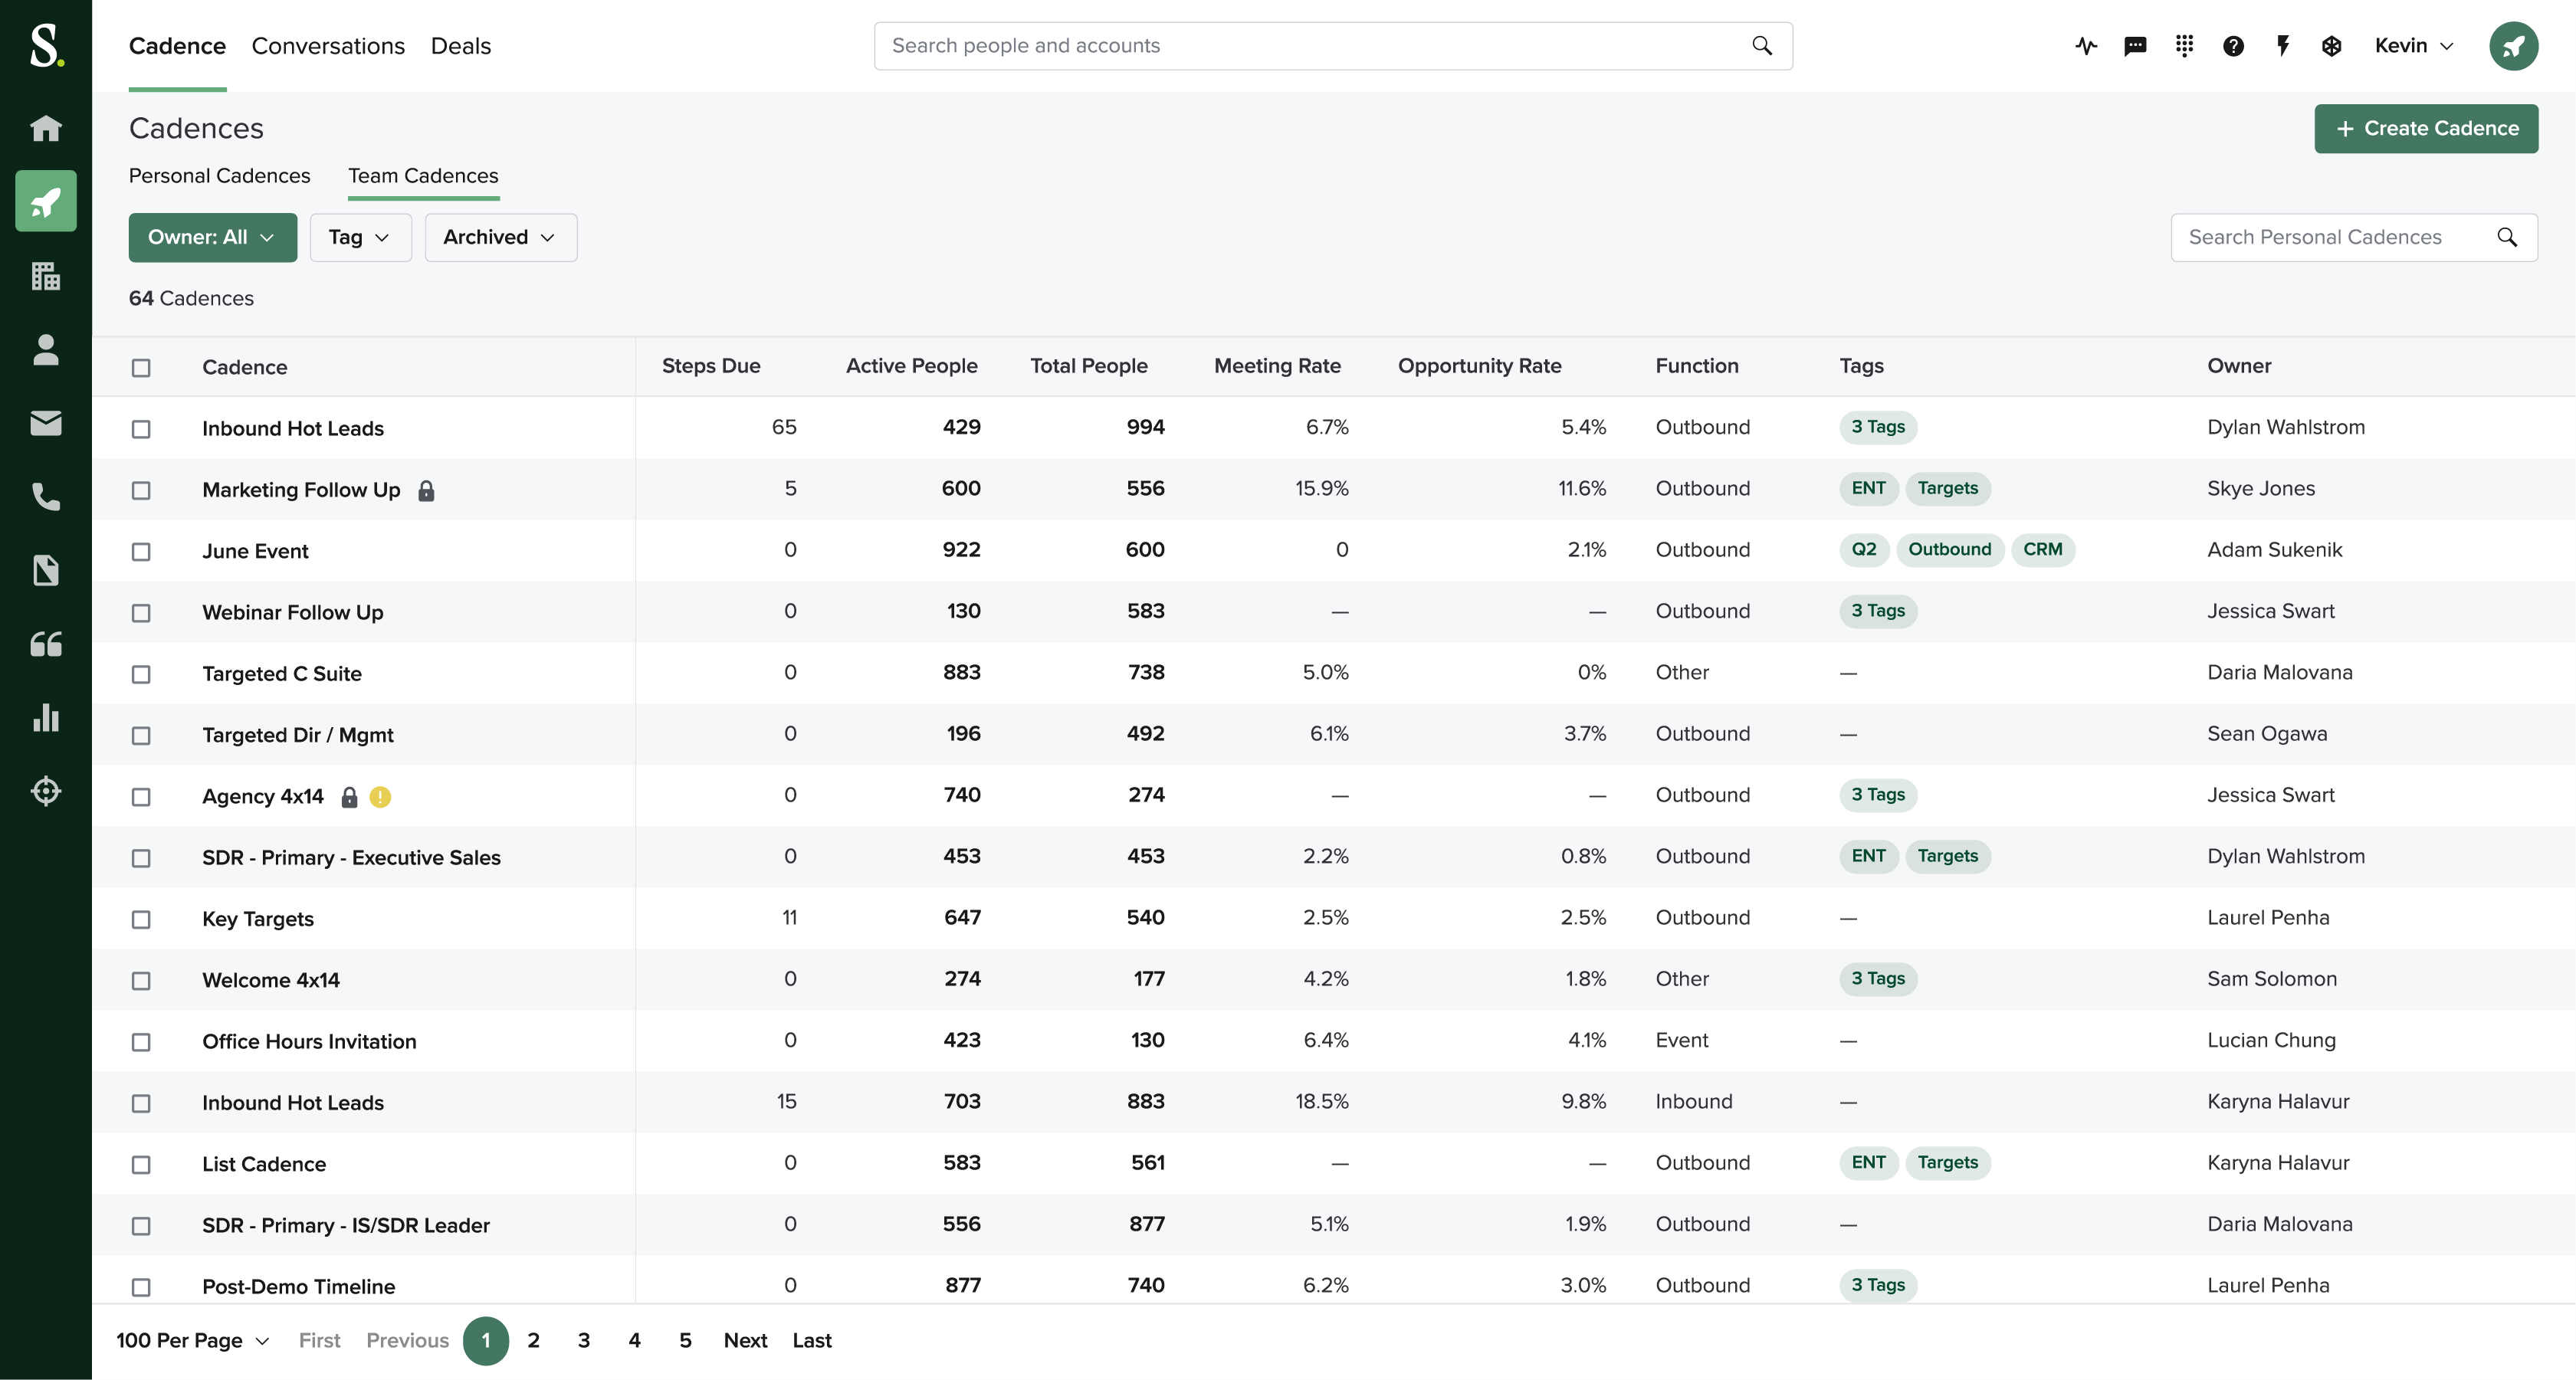Open the Tag filter dropdown
The height and width of the screenshot is (1380, 2576).
pos(359,237)
